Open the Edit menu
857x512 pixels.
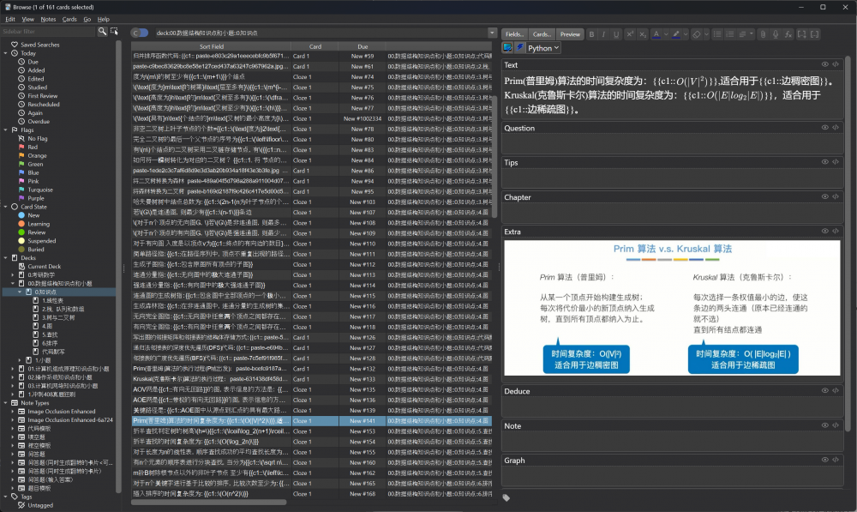[10, 19]
